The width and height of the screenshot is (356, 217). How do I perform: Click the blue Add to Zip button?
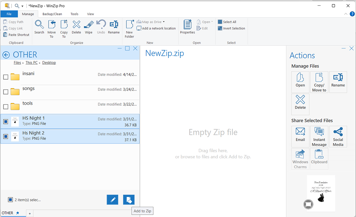(x=129, y=200)
